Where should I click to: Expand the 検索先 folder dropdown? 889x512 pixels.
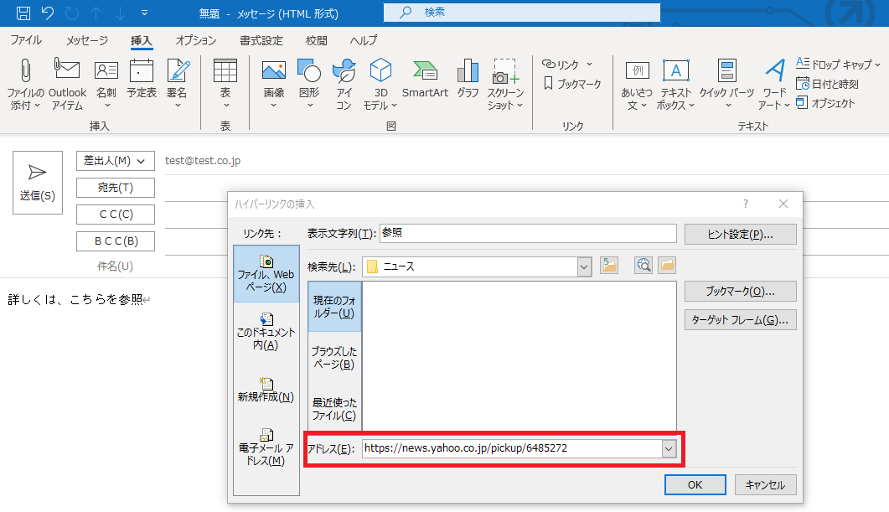coord(584,266)
